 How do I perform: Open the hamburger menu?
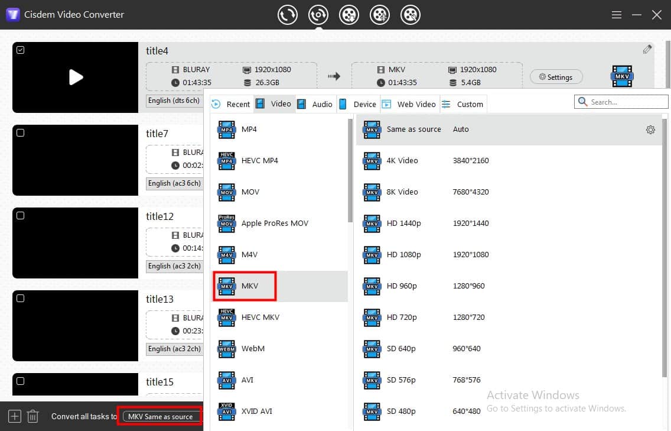616,15
